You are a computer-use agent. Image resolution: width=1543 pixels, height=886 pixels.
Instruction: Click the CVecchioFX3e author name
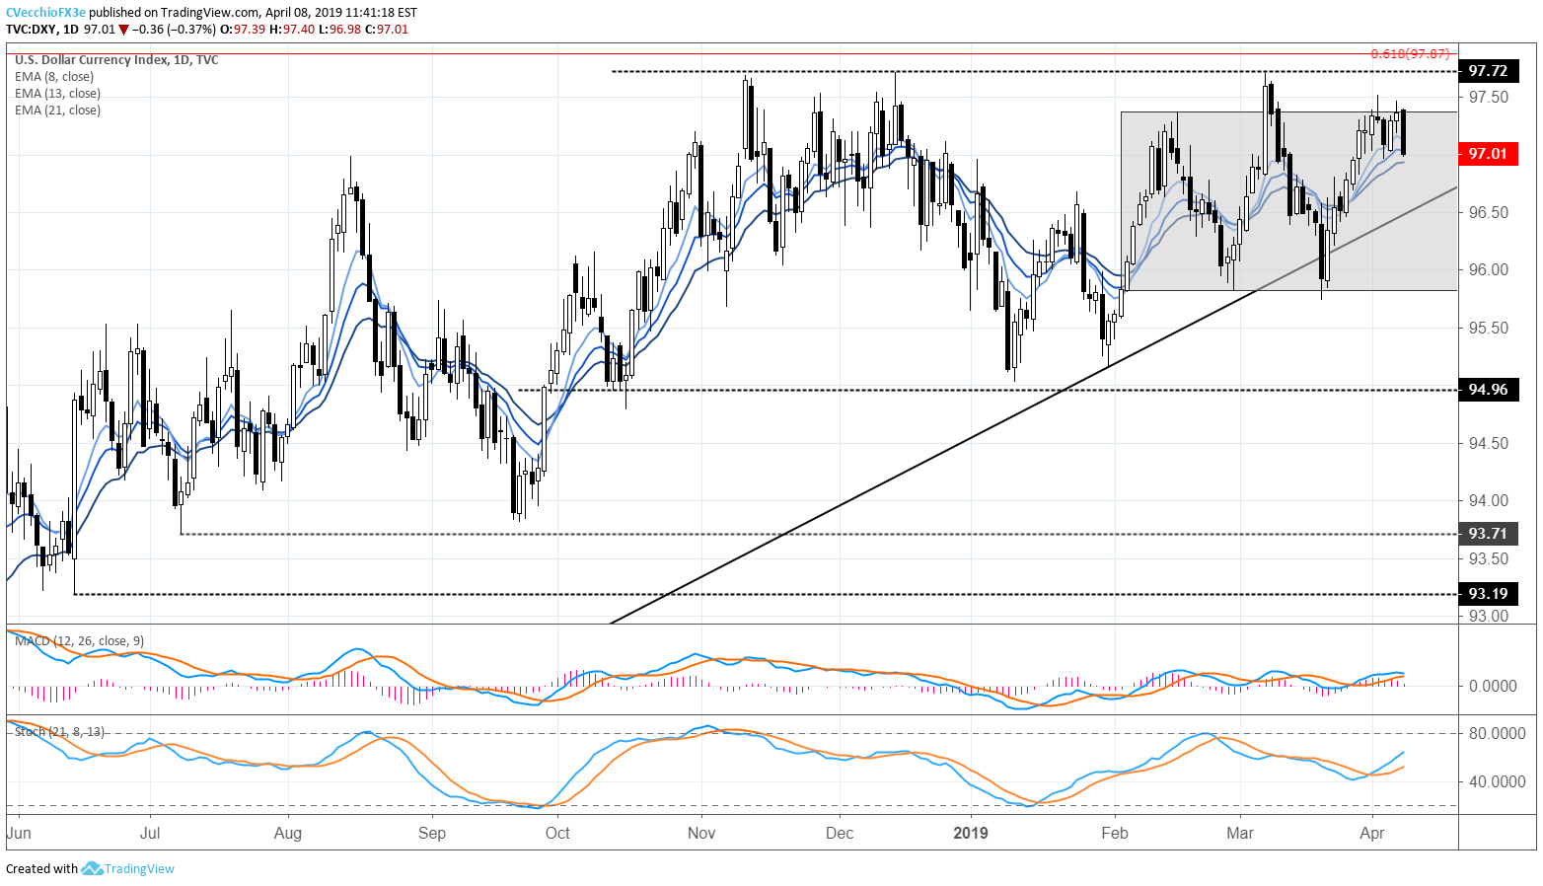pyautogui.click(x=46, y=13)
